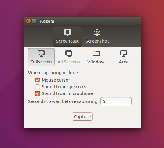This screenshot has height=148, width=164.
Task: Switch to the Screencast mode label
Action: point(67,41)
